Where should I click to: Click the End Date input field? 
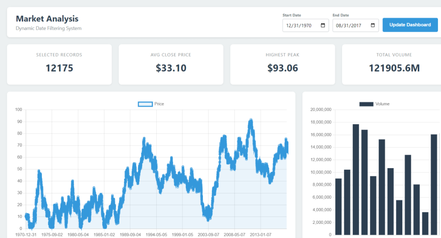click(349, 26)
